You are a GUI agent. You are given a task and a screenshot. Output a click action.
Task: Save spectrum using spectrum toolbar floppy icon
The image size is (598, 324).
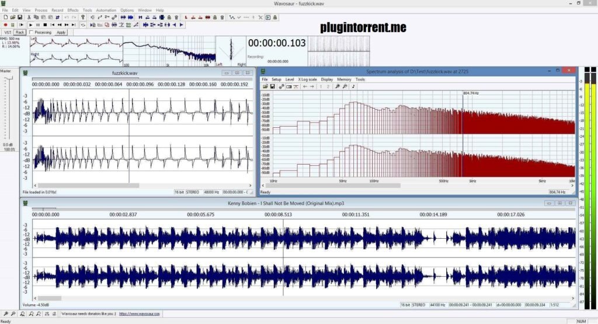(272, 86)
